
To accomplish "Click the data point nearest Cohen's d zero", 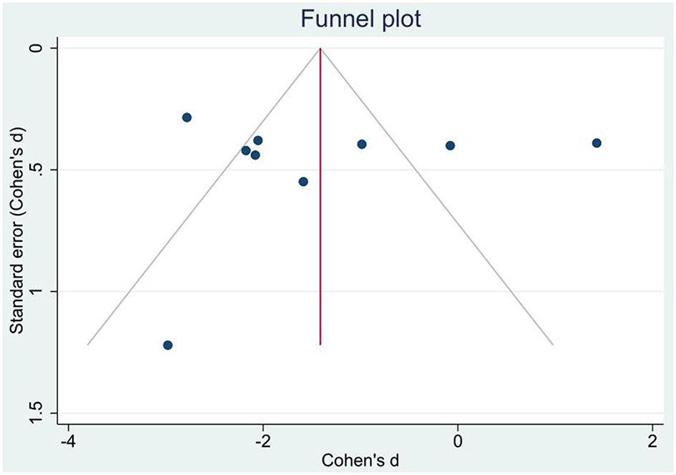I will 450,145.
